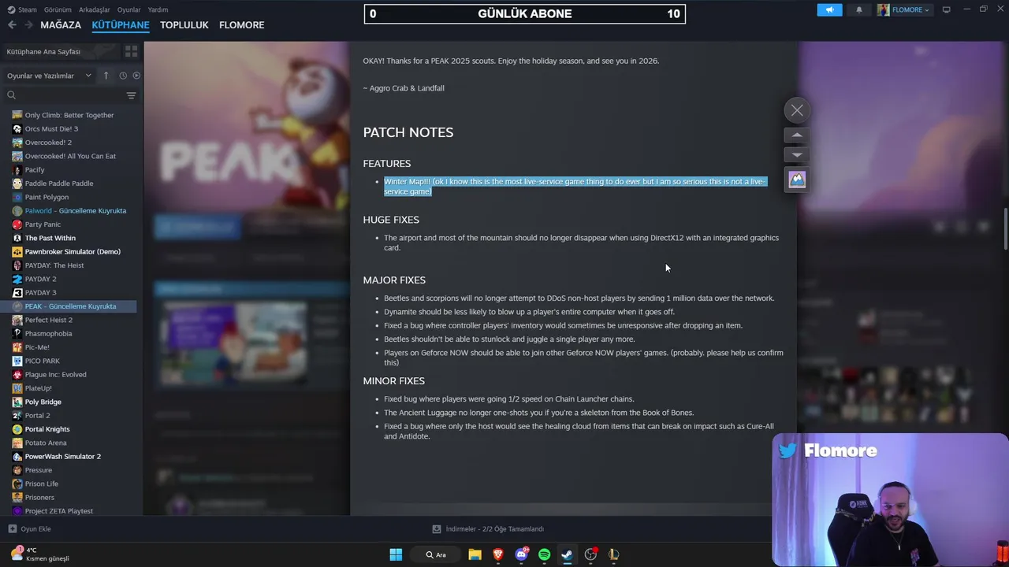
Task: Select PowerWash Simulator 2
Action: pyautogui.click(x=62, y=457)
